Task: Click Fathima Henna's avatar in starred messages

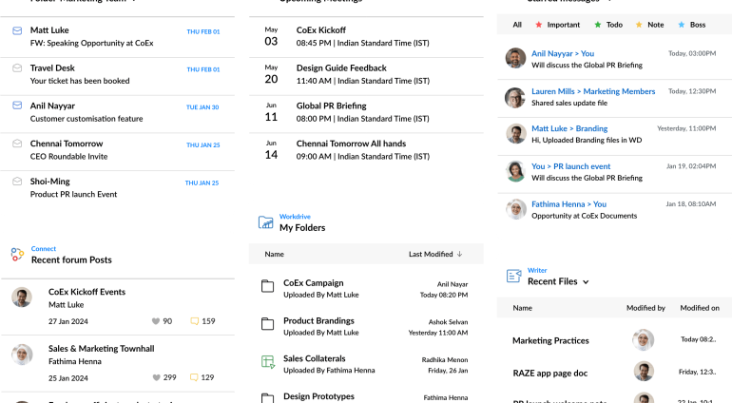Action: coord(515,208)
